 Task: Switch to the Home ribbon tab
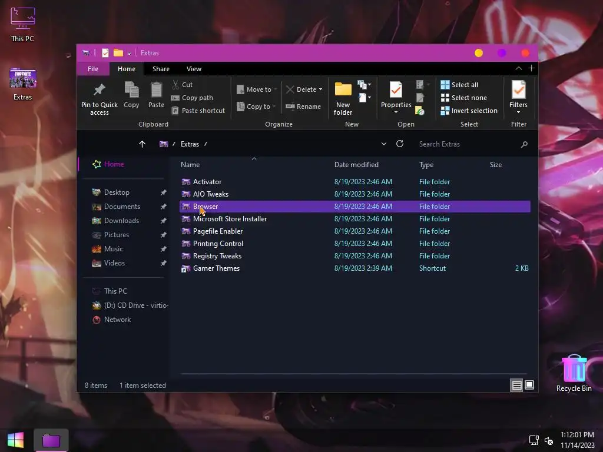pos(127,69)
